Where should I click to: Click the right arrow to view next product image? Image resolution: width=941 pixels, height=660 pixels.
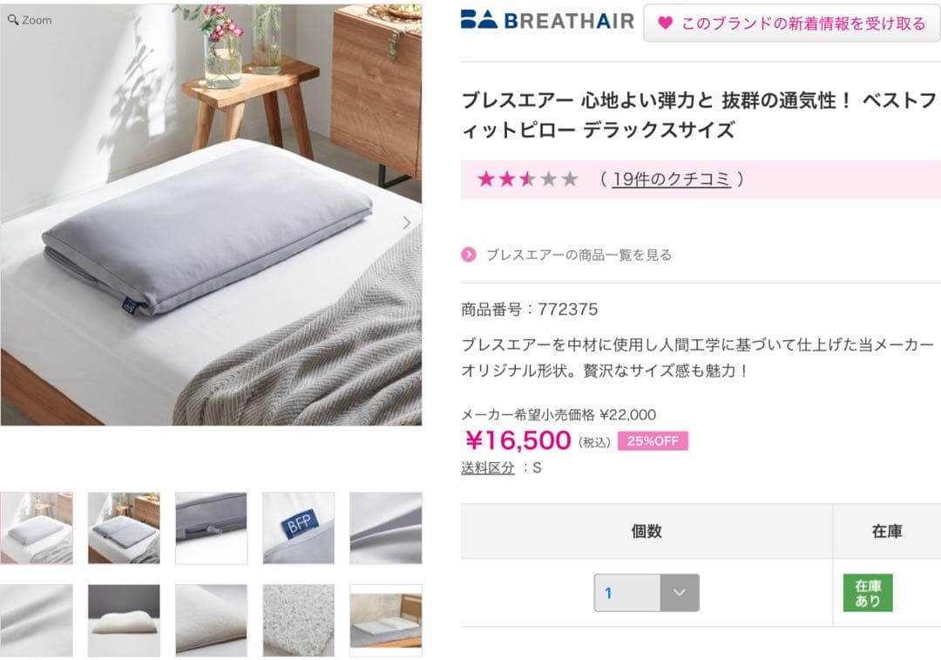406,222
